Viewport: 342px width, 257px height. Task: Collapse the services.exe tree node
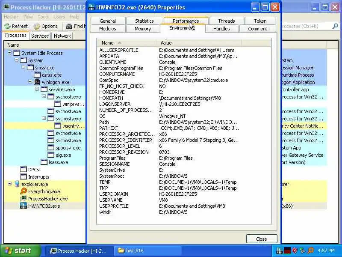(37, 89)
